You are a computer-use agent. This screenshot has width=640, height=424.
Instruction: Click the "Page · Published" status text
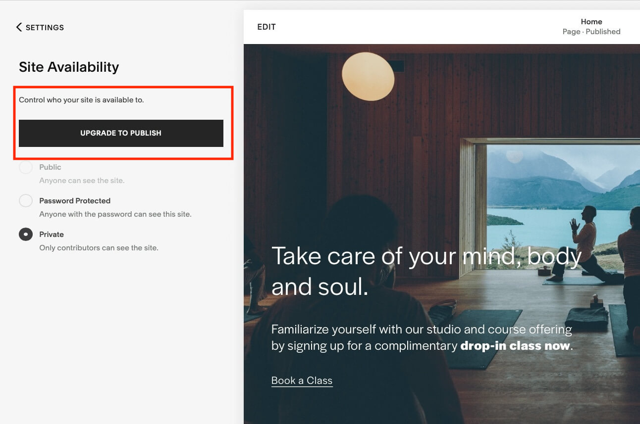pyautogui.click(x=591, y=32)
